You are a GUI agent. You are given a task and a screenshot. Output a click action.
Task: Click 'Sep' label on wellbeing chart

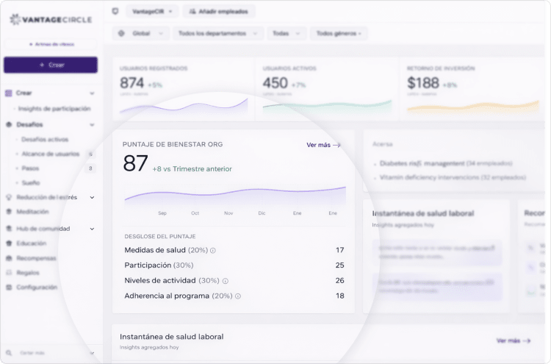pos(162,213)
